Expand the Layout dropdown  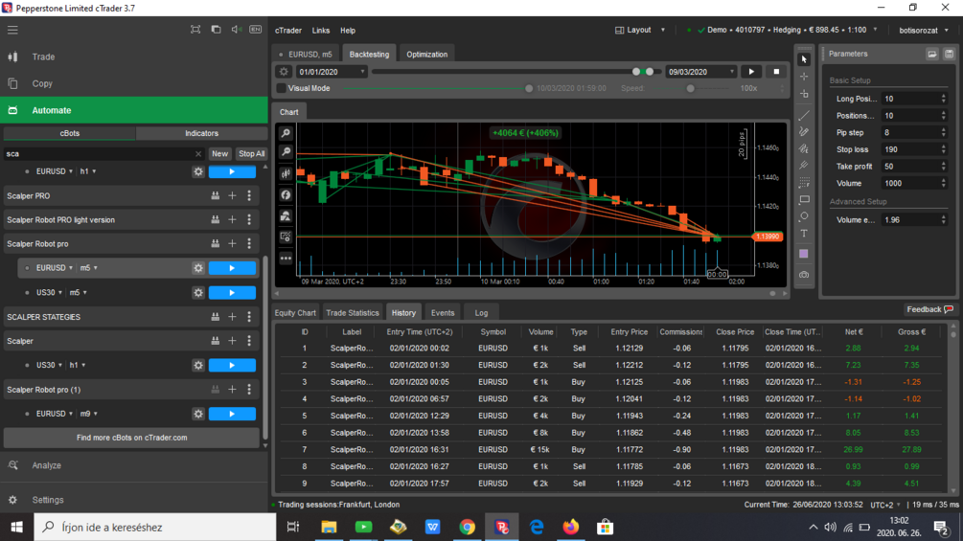tap(640, 30)
